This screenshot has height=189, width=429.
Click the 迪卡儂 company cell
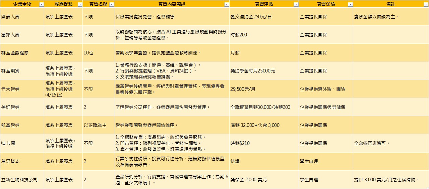[x=8, y=143]
